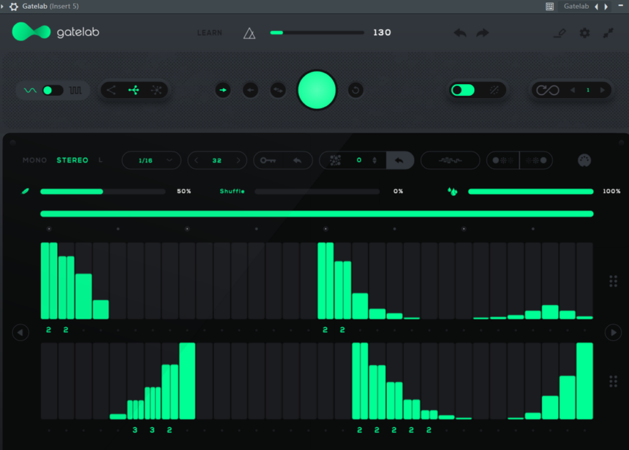
Task: Decrease the loop count with left arrow
Action: (573, 90)
